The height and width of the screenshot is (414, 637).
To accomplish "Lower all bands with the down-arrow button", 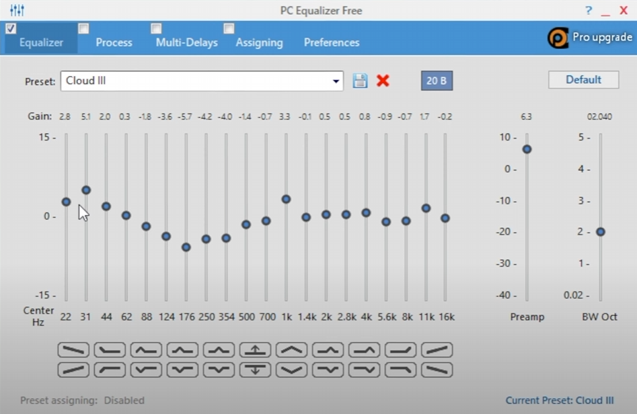I will tap(255, 370).
